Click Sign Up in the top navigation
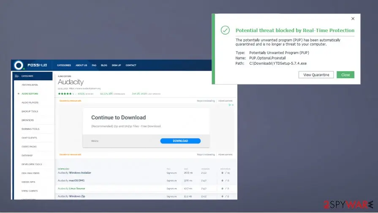 pyautogui.click(x=116, y=65)
